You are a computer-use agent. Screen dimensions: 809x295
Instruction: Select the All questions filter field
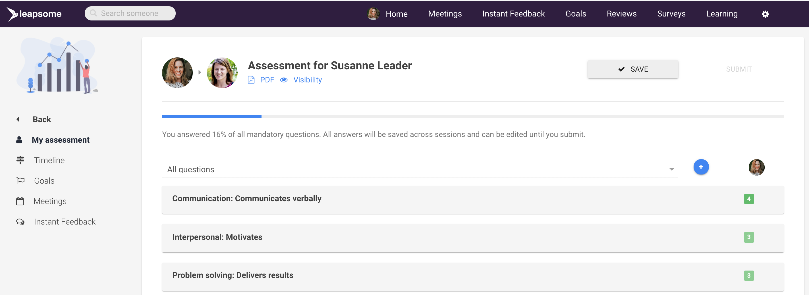point(420,169)
